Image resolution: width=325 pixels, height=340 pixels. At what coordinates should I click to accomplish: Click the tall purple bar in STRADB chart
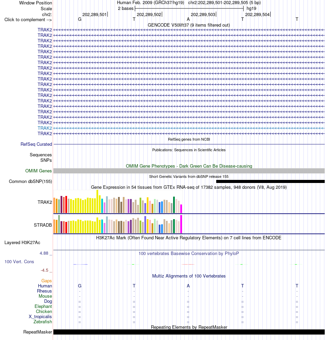[145, 225]
